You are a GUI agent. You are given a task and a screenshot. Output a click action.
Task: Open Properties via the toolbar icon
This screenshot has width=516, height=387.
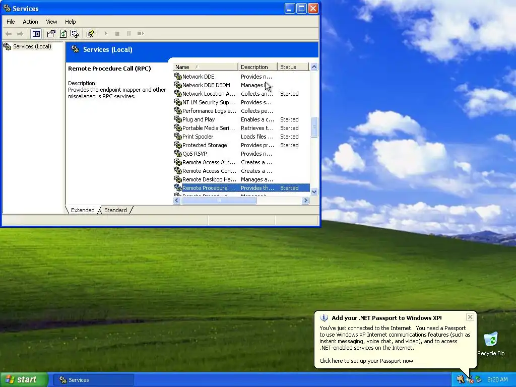tap(51, 34)
